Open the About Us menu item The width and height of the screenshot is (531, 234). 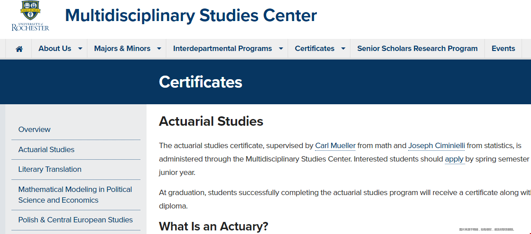pos(55,48)
